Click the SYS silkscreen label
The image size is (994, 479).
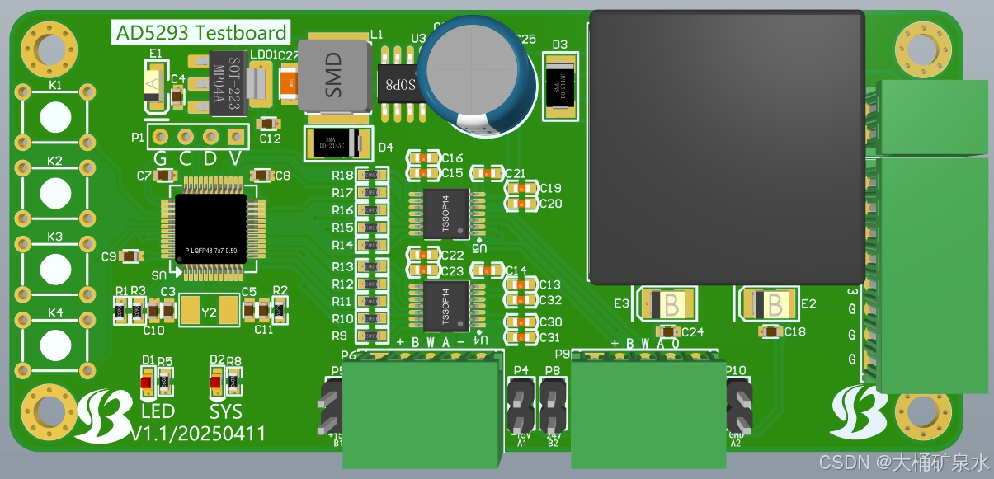click(x=226, y=411)
